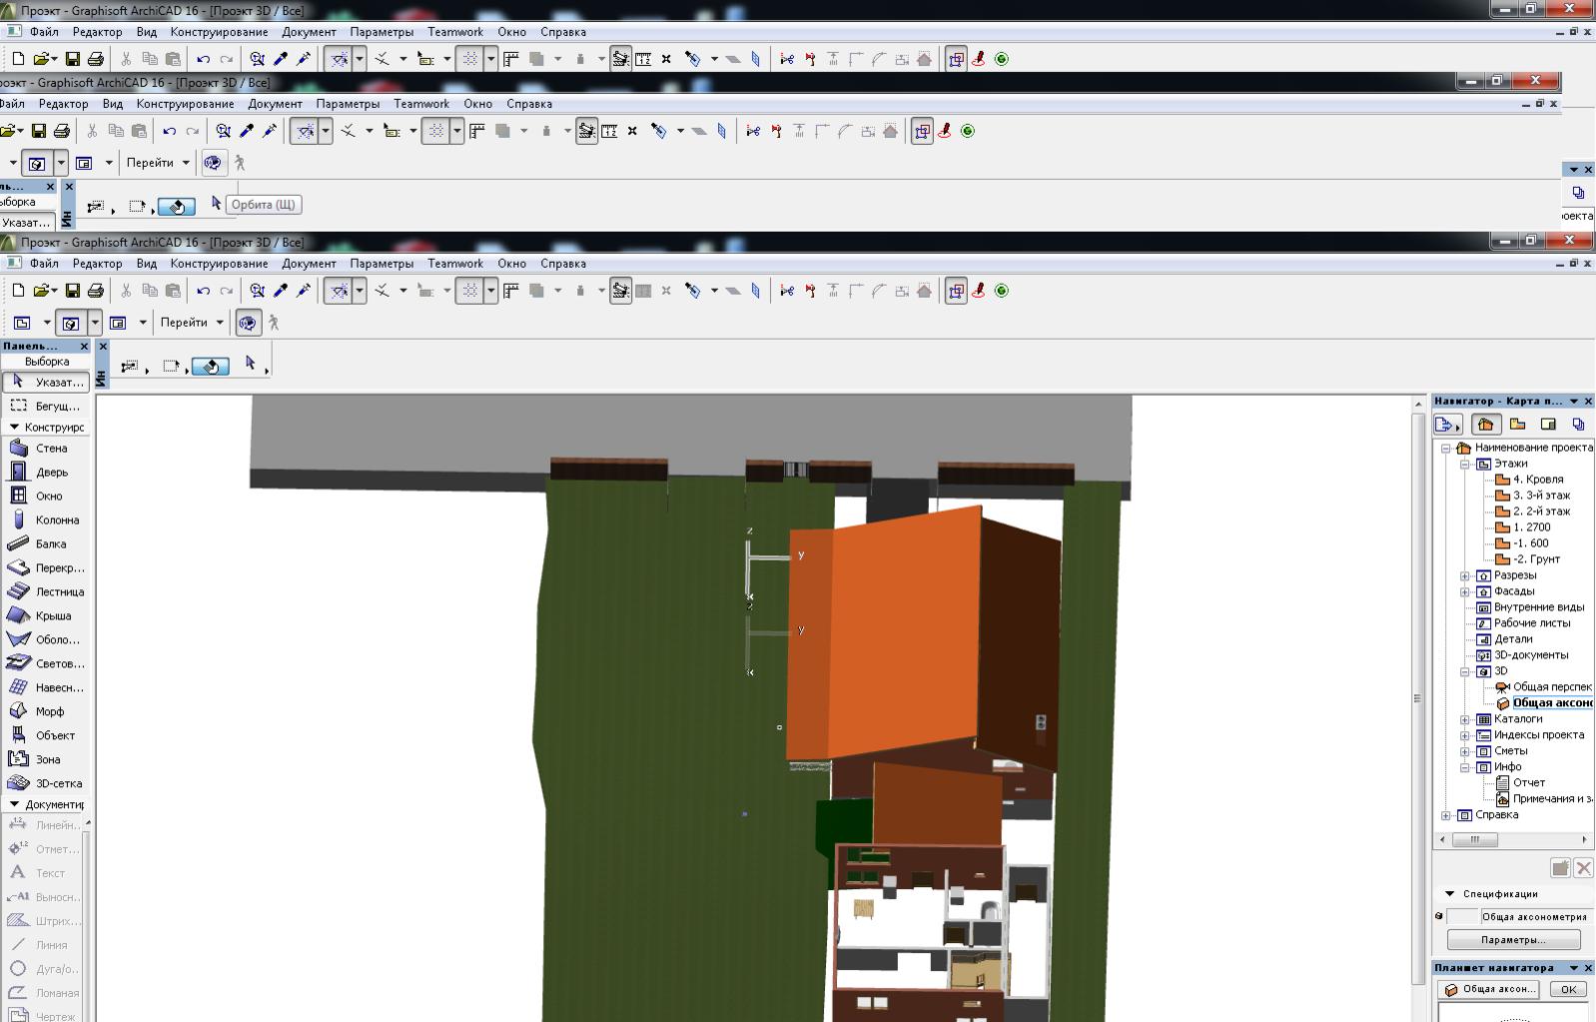Select Общая перспек item in 3D tree
The height and width of the screenshot is (1022, 1596).
pyautogui.click(x=1544, y=687)
